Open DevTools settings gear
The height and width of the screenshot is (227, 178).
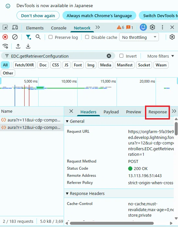pos(152,27)
